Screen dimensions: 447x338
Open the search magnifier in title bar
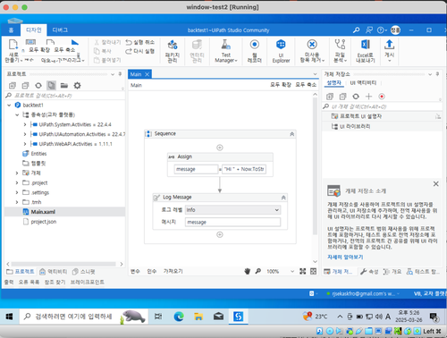(356, 30)
